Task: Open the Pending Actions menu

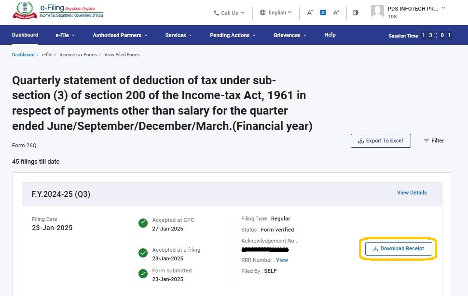Action: pyautogui.click(x=232, y=35)
